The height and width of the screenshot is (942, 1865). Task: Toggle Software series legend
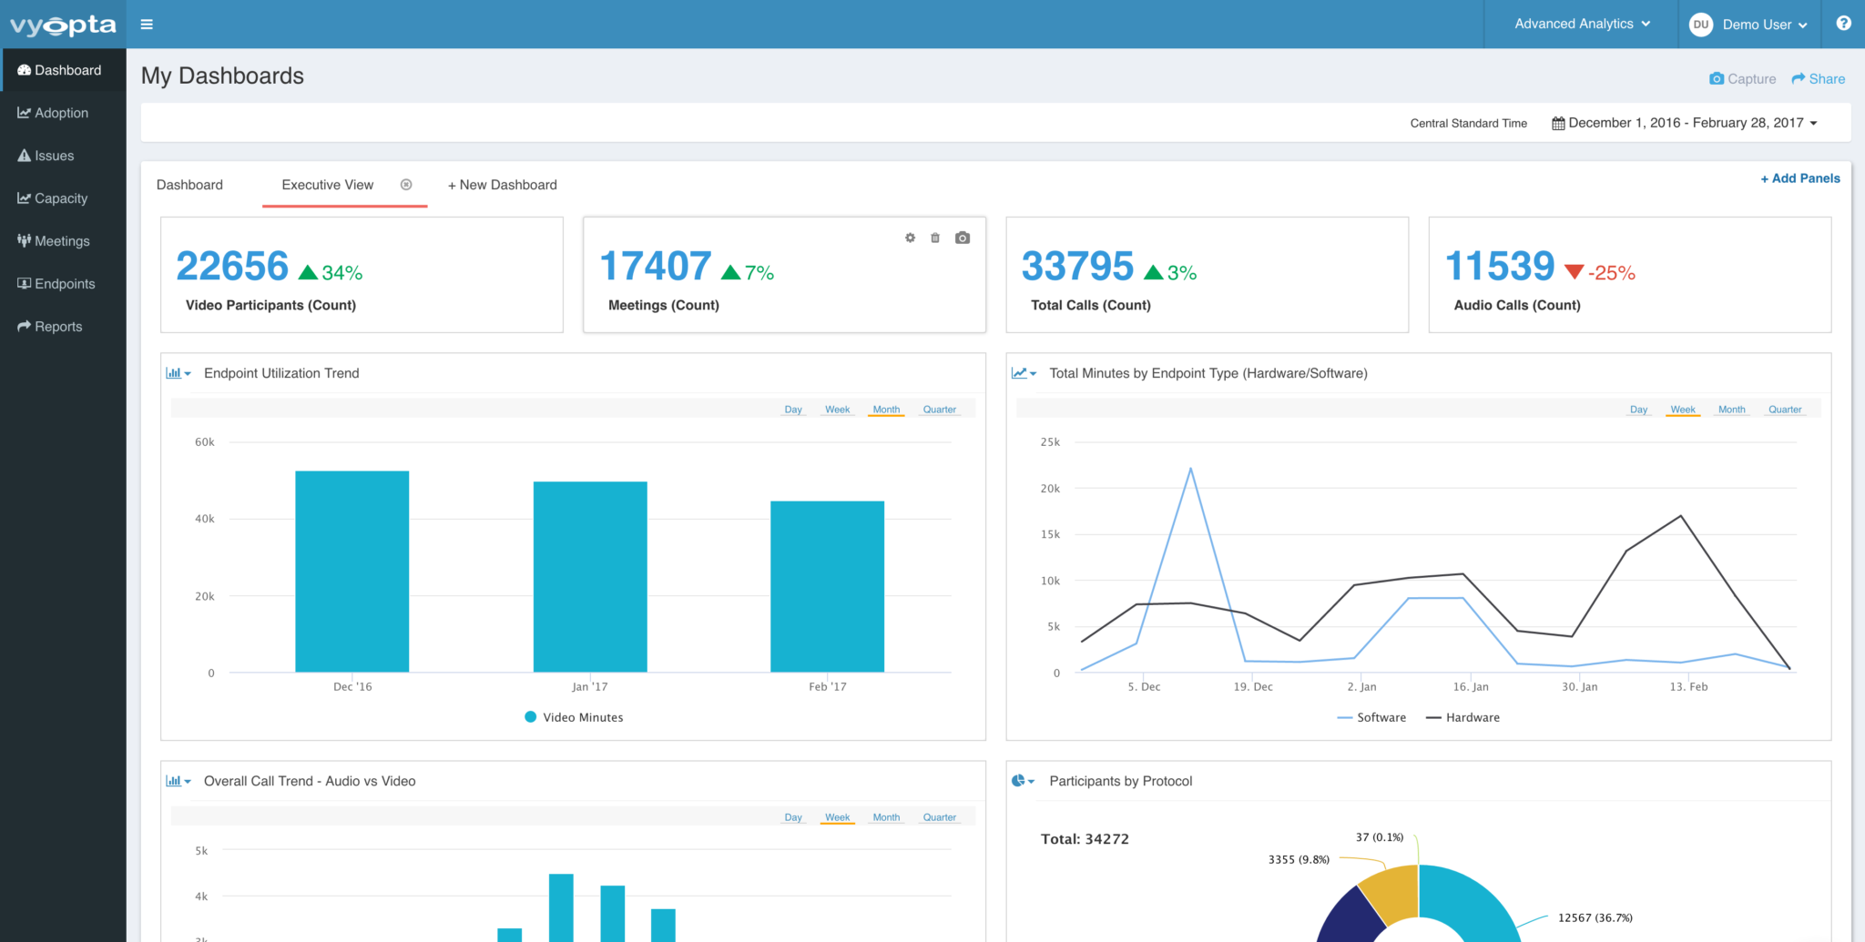point(1371,717)
